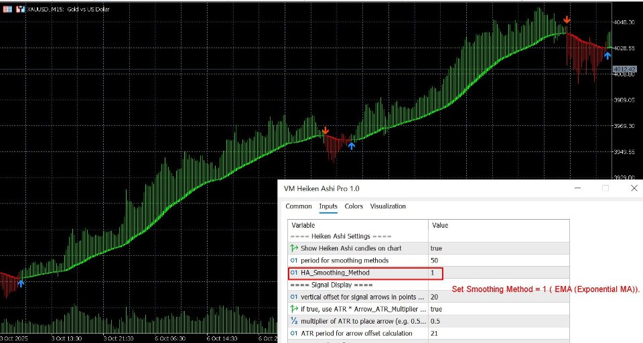643x343 pixels.
Task: Select the Inputs tab
Action: pos(328,206)
